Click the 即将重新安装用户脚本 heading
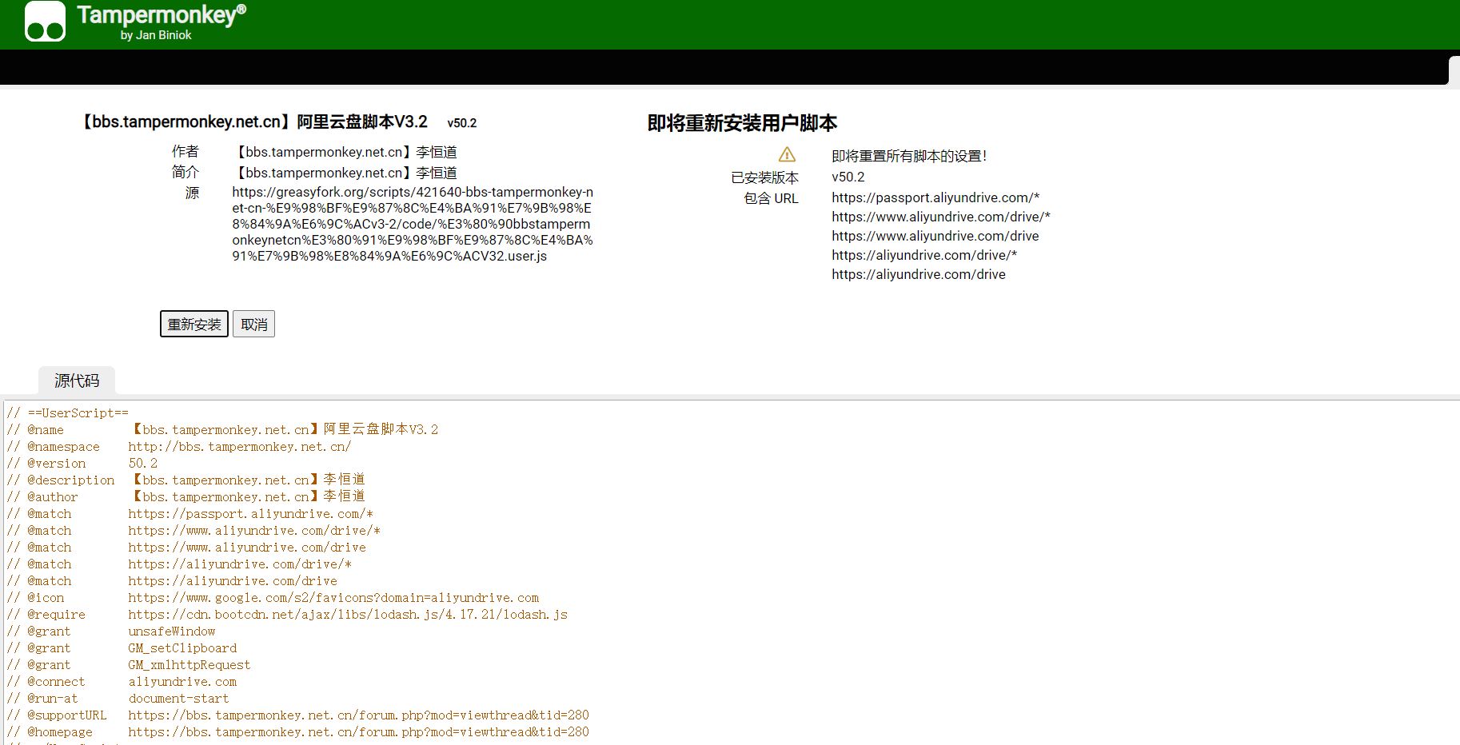The image size is (1460, 745). tap(742, 123)
